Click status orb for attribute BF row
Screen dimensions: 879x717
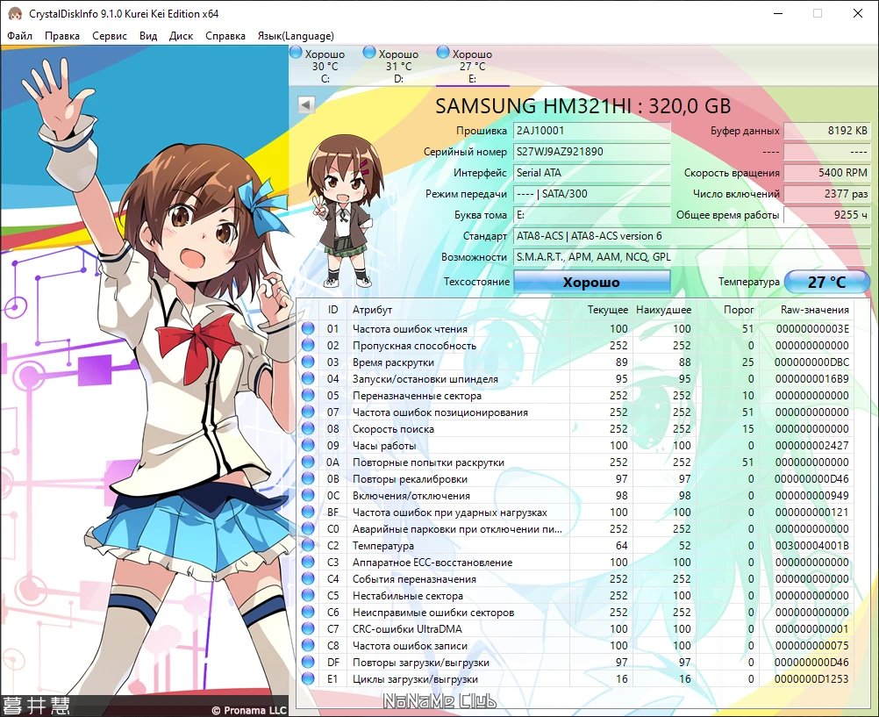(x=308, y=512)
